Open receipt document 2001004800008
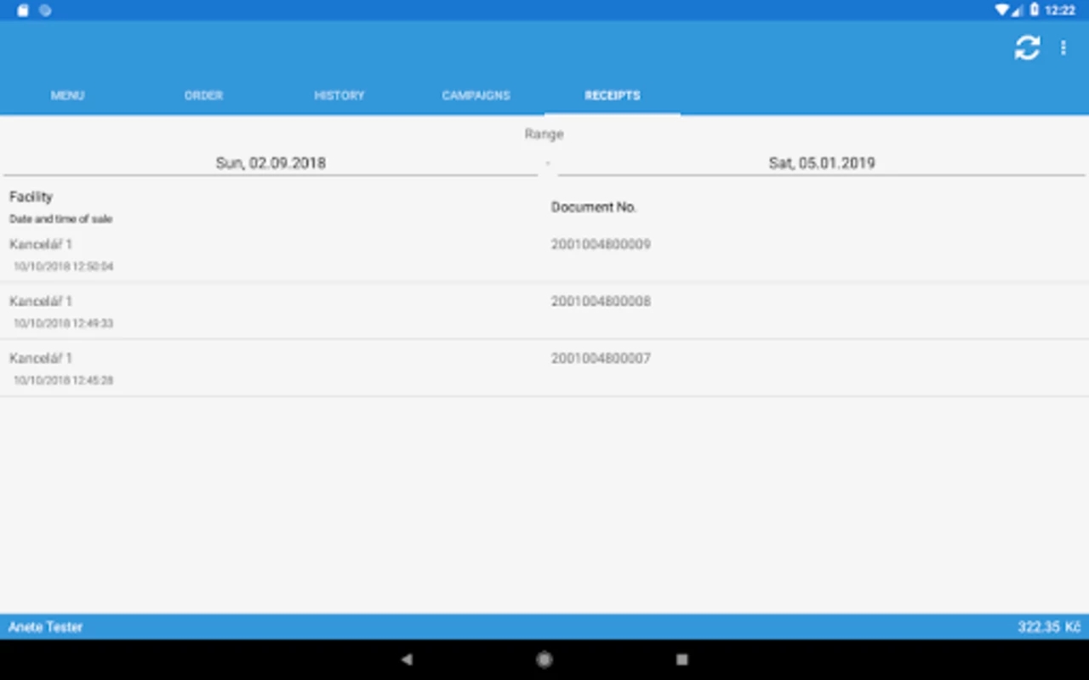This screenshot has width=1089, height=680. pyautogui.click(x=544, y=311)
